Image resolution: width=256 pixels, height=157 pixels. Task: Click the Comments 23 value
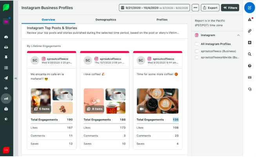(177, 135)
